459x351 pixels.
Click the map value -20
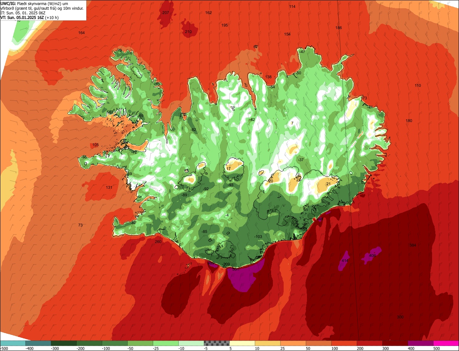point(270,181)
